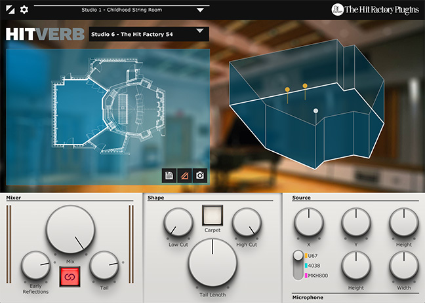
Task: Click the Shape section label
Action: pyautogui.click(x=156, y=198)
